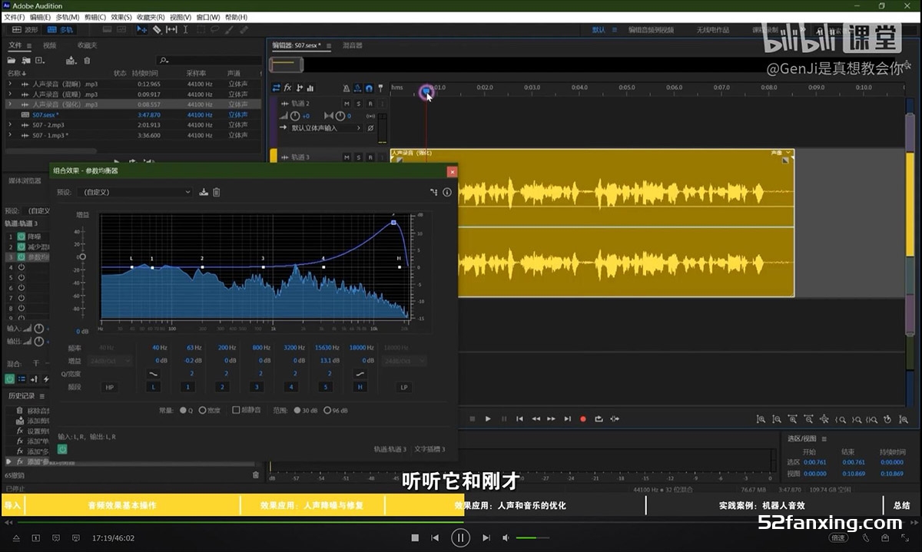922x552 pixels.
Task: Switch to Waveform view
Action: [25, 30]
